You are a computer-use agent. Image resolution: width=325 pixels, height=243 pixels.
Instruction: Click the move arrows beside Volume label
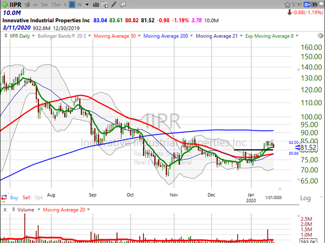click(14, 210)
